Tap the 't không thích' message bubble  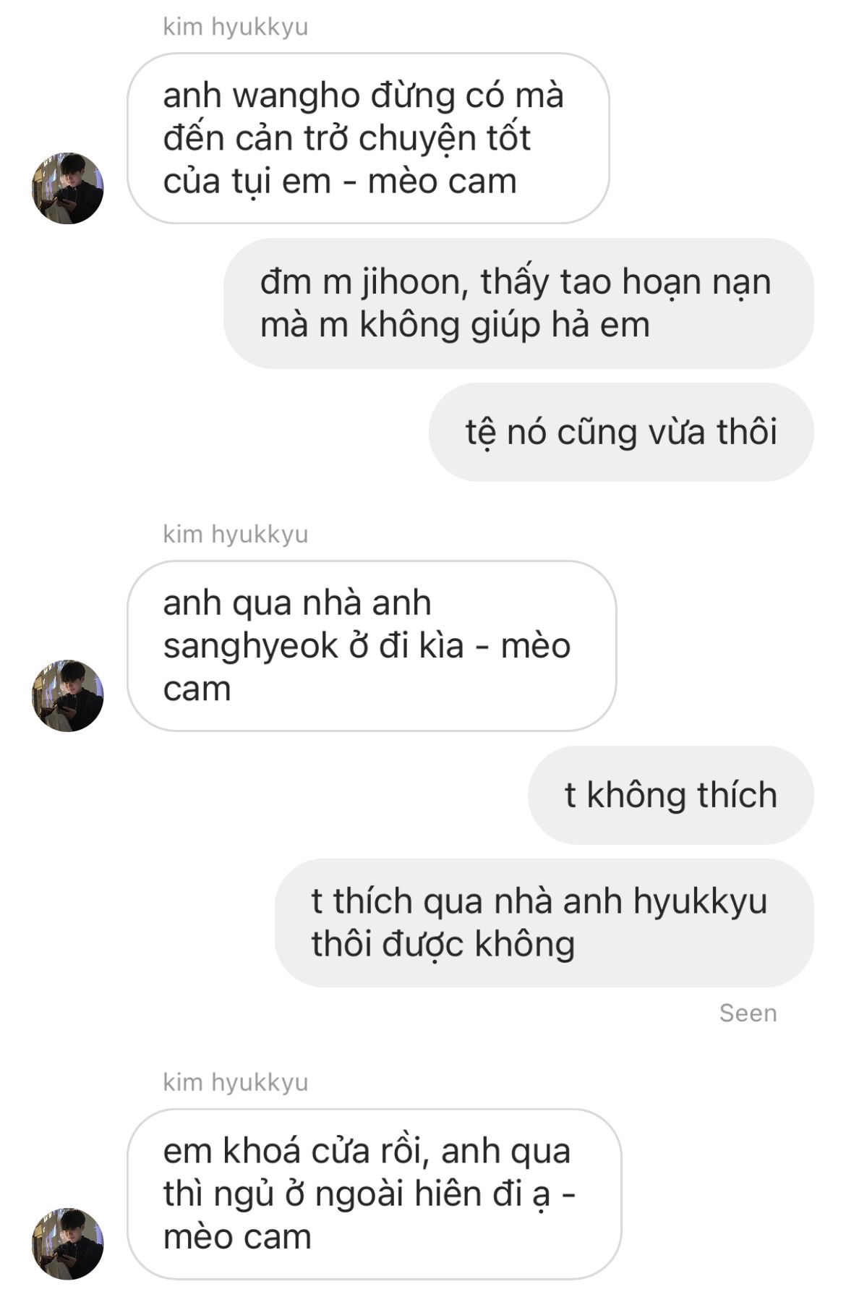671,795
